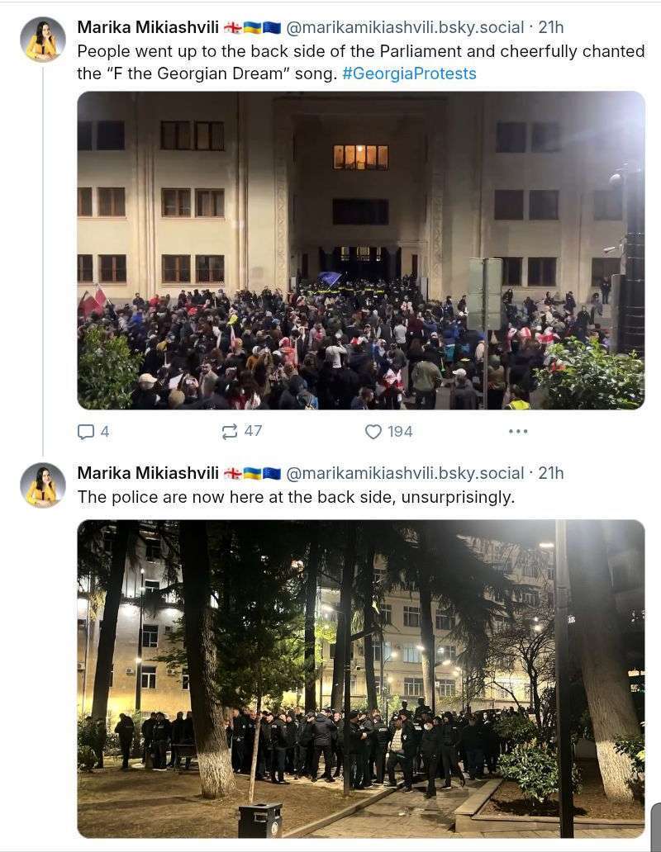Open the #GeorgiaProtests hashtag link
This screenshot has height=852, width=661.
(x=409, y=73)
